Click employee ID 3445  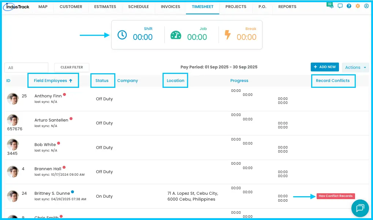[12, 153]
